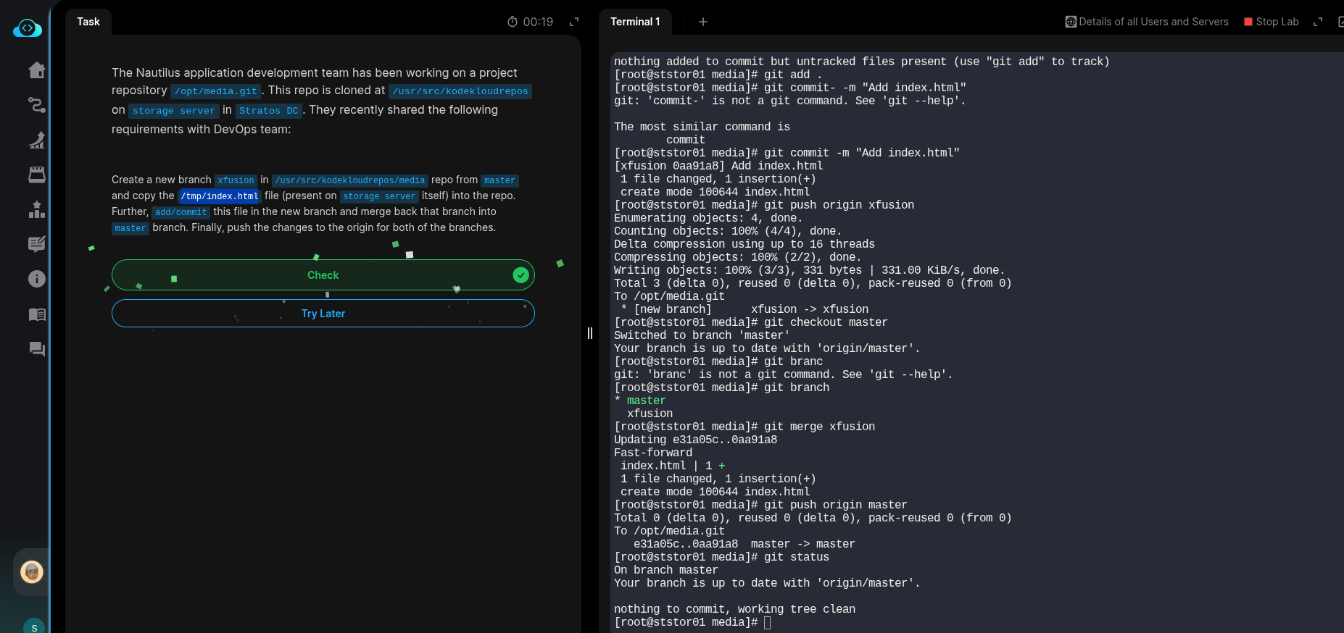Open the feedback note-with-pencil icon
1344x633 pixels.
pyautogui.click(x=37, y=244)
